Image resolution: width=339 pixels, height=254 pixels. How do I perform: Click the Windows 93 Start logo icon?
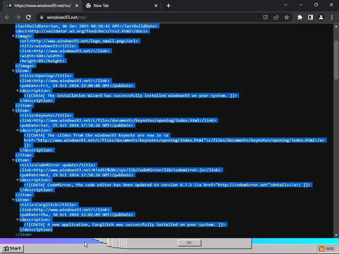pyautogui.click(x=6, y=249)
